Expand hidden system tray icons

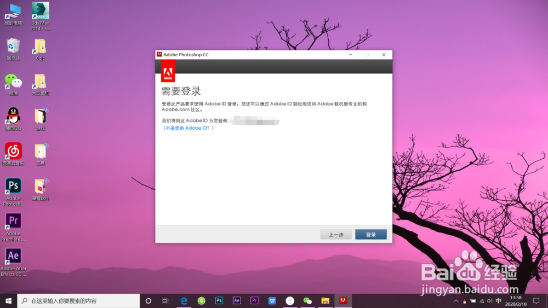pyautogui.click(x=456, y=301)
